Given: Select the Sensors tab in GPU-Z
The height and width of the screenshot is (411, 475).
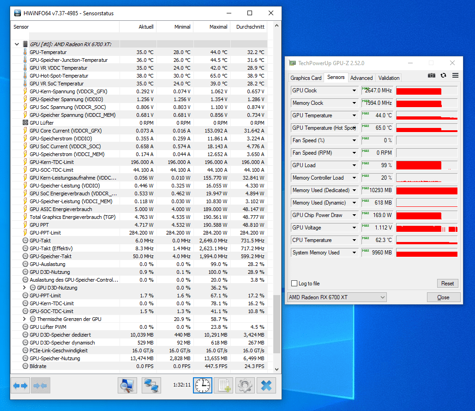Looking at the screenshot, I should tap(336, 77).
